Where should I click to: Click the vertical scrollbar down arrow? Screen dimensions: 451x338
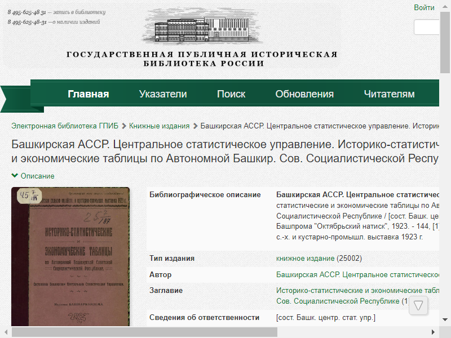pyautogui.click(x=445, y=319)
